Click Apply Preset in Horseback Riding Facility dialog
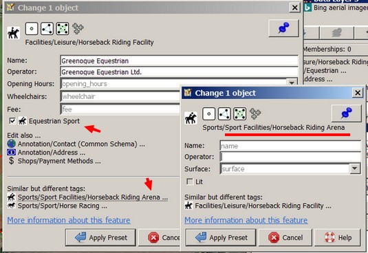Image resolution: width=368 pixels, height=253 pixels. (100, 237)
